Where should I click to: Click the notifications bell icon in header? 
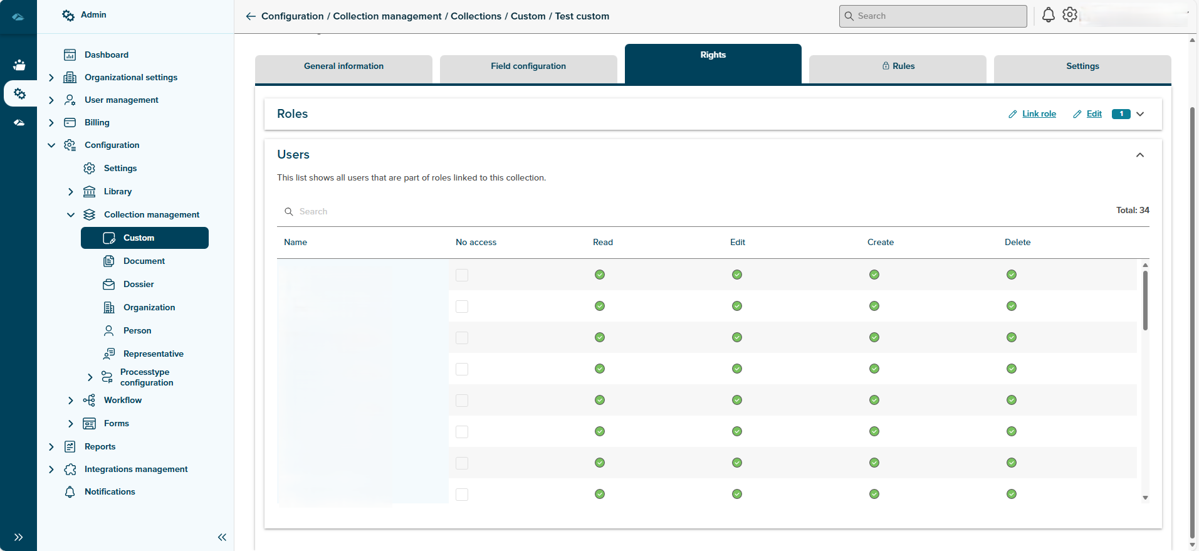[x=1048, y=15]
